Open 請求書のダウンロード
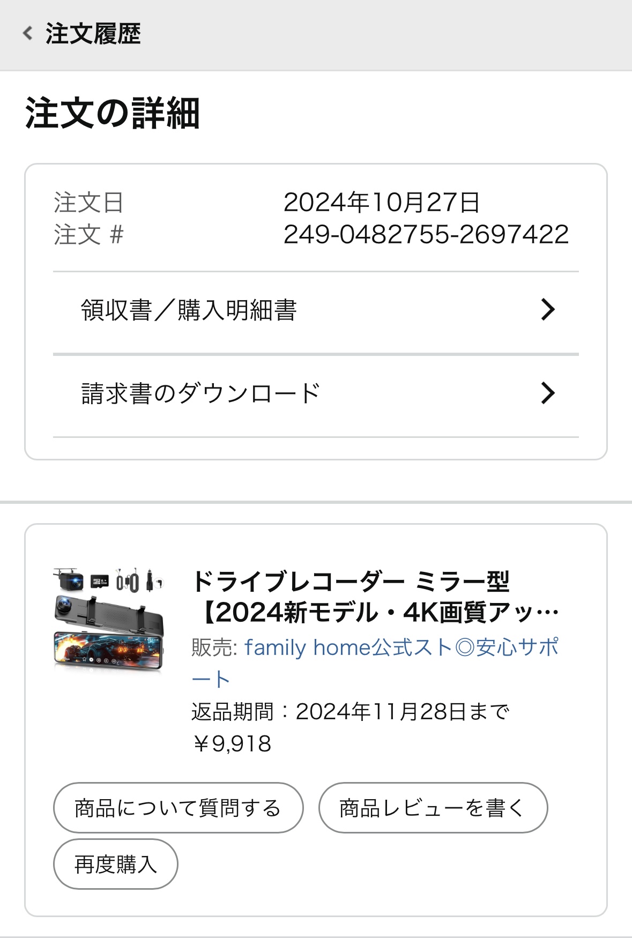Viewport: 632px width, 938px height. 200,393
